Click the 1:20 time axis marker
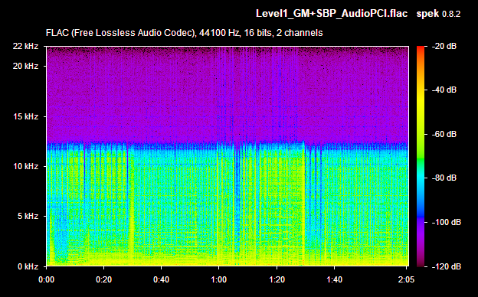Screen dimensions: 478x297 pos(277,279)
